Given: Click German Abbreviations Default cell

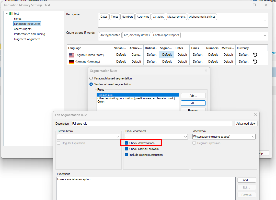Looking at the screenshot, I should point(136,62).
